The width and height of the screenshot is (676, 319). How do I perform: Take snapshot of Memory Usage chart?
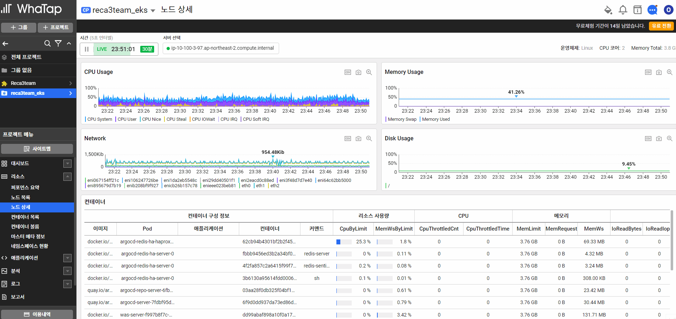(659, 72)
